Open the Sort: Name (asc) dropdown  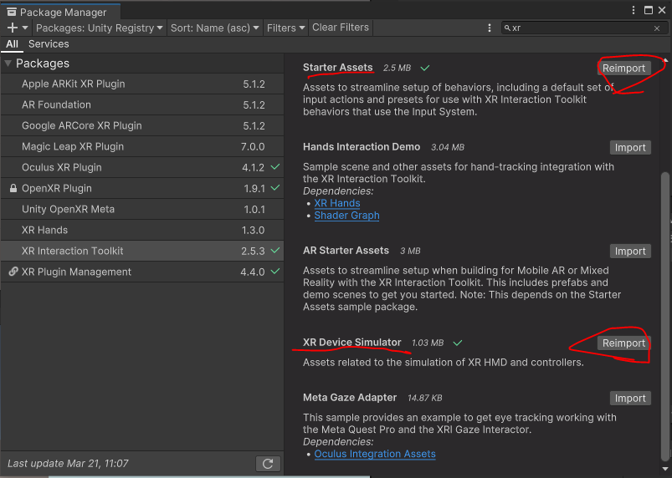(215, 28)
